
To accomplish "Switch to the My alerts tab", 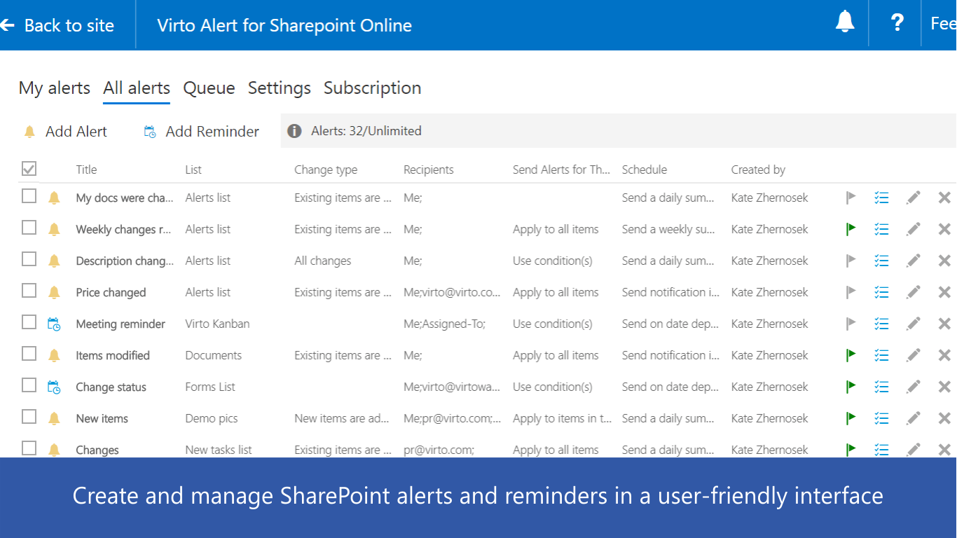I will click(54, 88).
